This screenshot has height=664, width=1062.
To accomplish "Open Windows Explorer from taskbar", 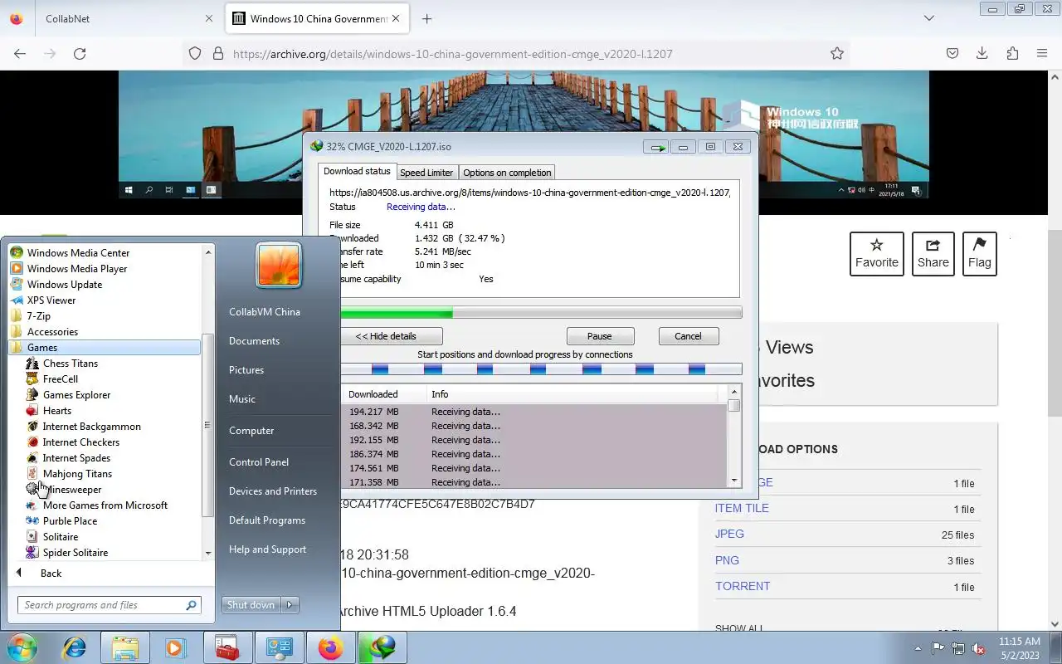I will (x=124, y=647).
